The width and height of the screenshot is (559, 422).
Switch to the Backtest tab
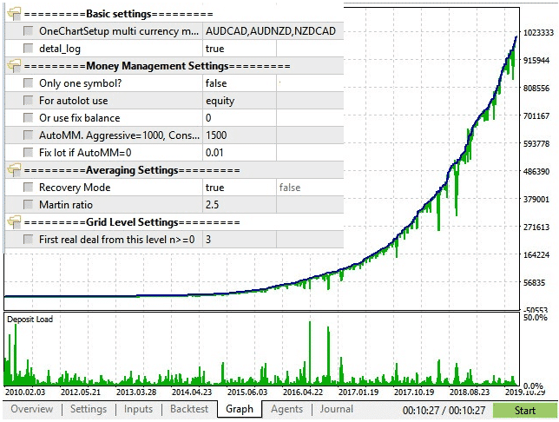point(189,409)
